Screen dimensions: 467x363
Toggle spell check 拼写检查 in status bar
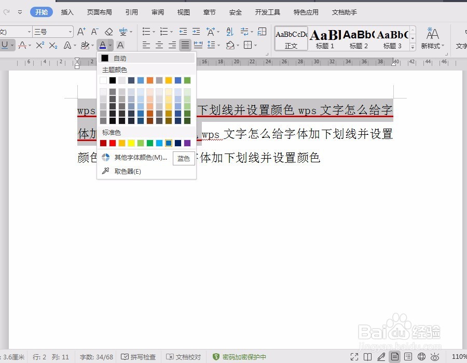click(139, 357)
